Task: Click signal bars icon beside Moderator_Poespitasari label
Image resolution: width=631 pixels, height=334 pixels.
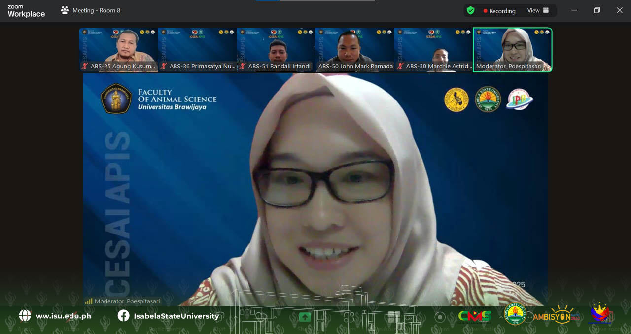Action: (x=89, y=301)
